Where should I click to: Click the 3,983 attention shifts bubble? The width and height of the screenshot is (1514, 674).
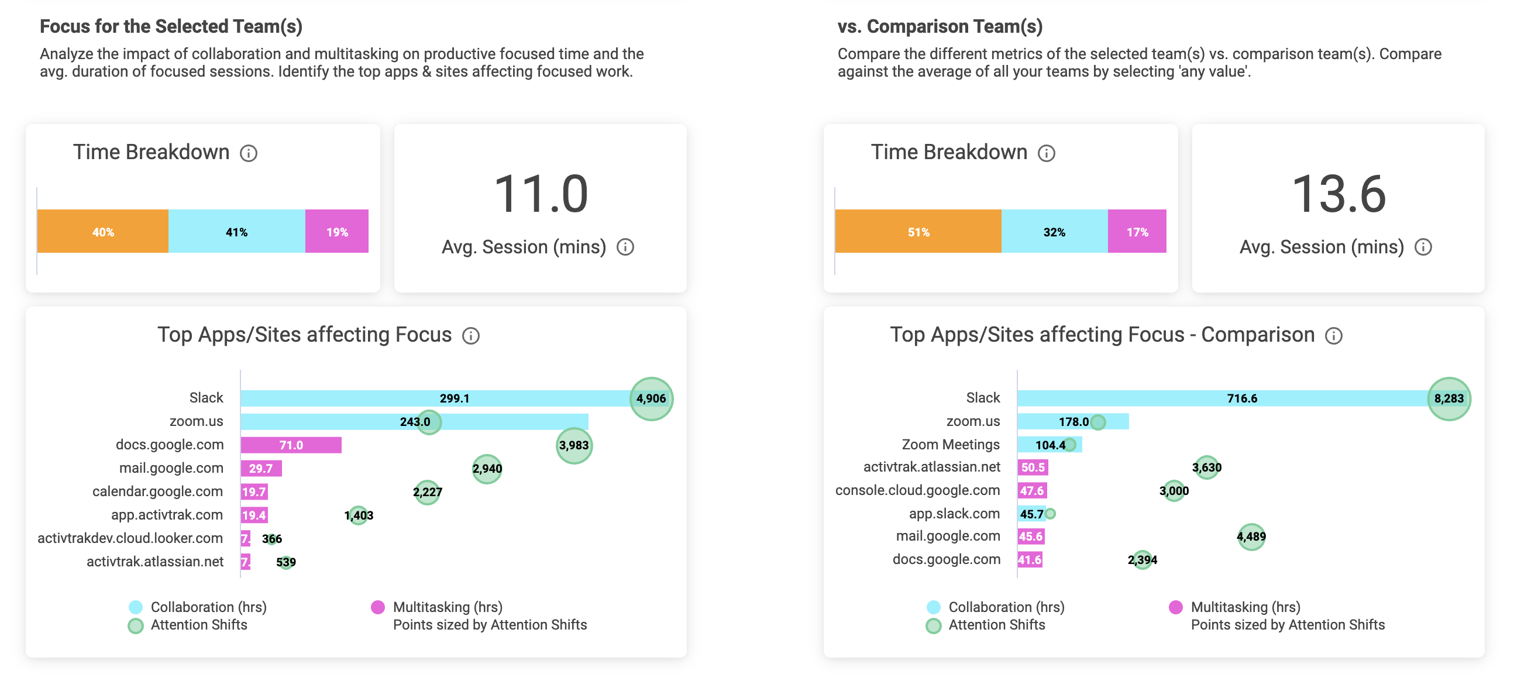(574, 445)
